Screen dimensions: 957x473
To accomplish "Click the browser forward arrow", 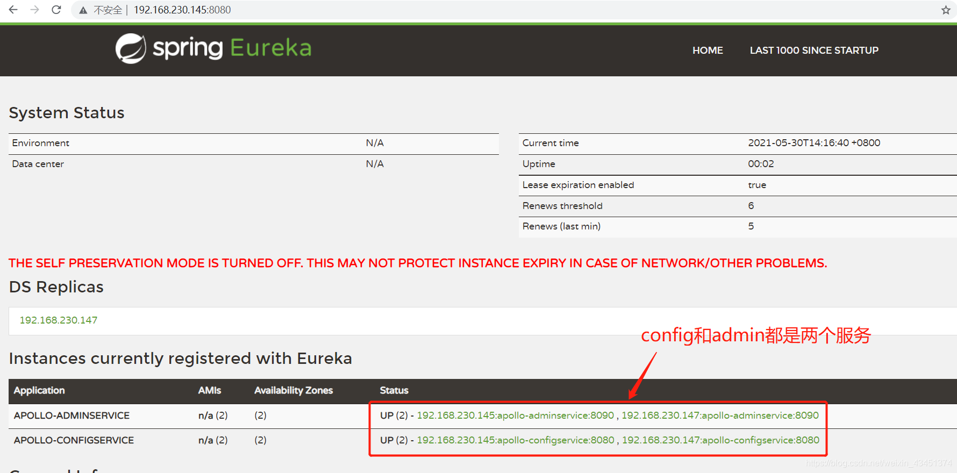I will (x=35, y=10).
